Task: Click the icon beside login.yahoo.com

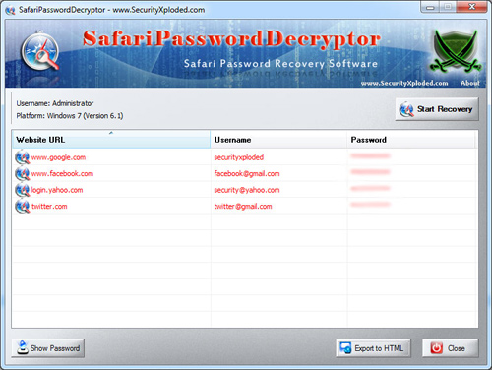Action: pos(23,190)
